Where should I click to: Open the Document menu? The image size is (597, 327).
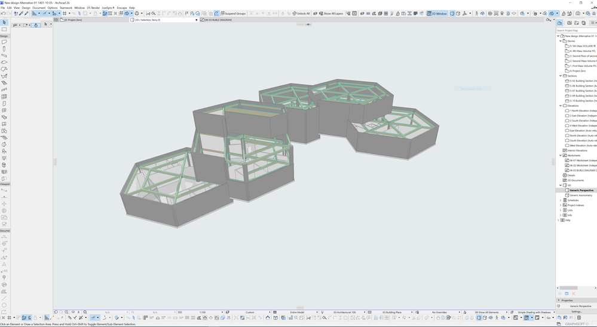[x=39, y=8]
